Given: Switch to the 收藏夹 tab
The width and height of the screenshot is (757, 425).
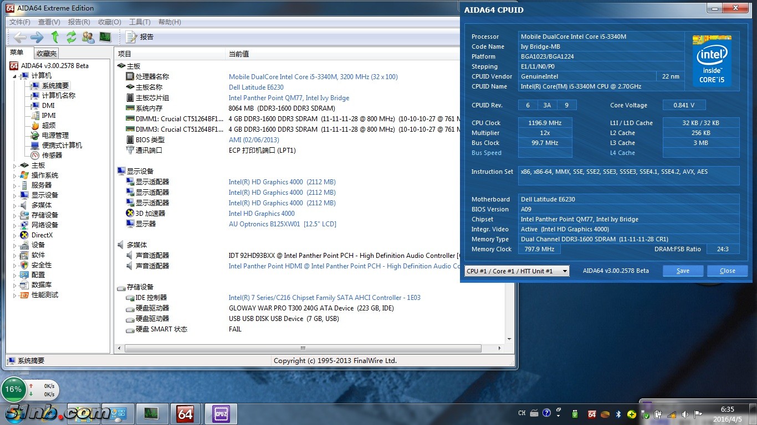Looking at the screenshot, I should pyautogui.click(x=46, y=54).
